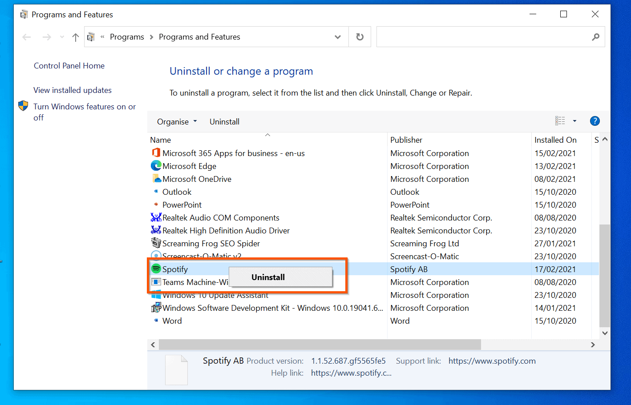The width and height of the screenshot is (631, 405).
Task: Select the PowerPoint program name
Action: (182, 205)
